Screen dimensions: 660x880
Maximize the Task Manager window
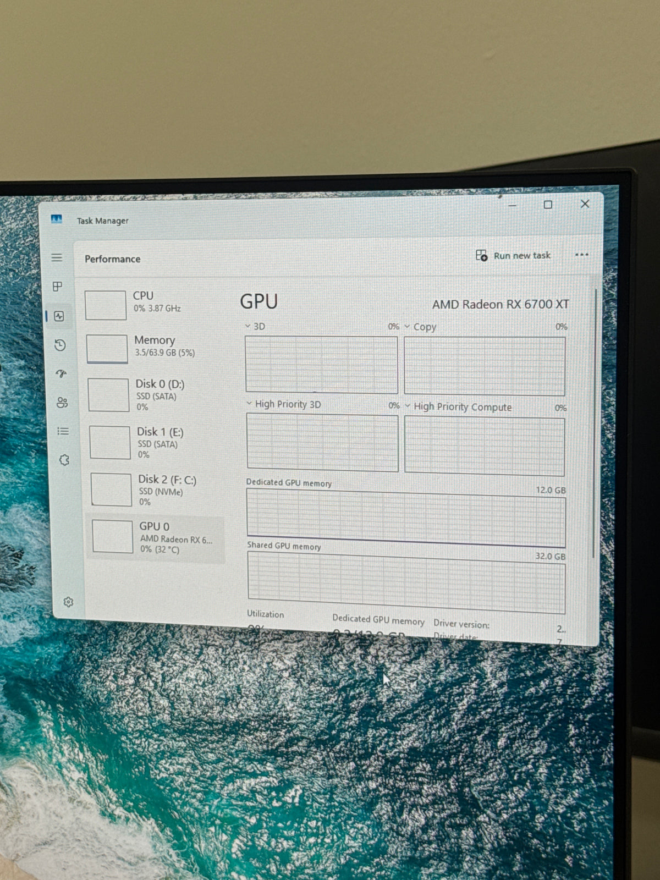548,205
